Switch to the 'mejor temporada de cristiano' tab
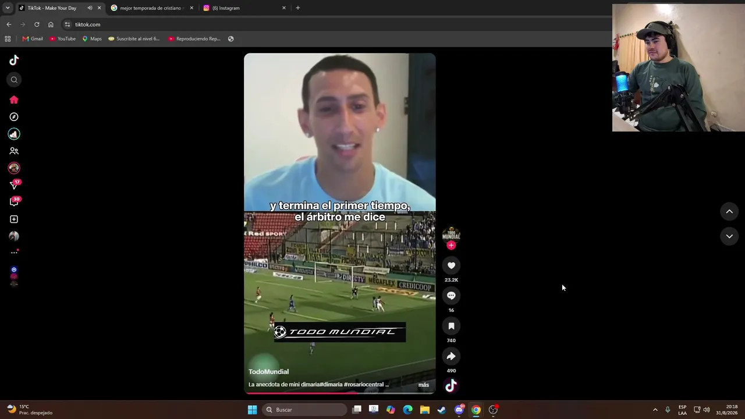 pyautogui.click(x=151, y=8)
